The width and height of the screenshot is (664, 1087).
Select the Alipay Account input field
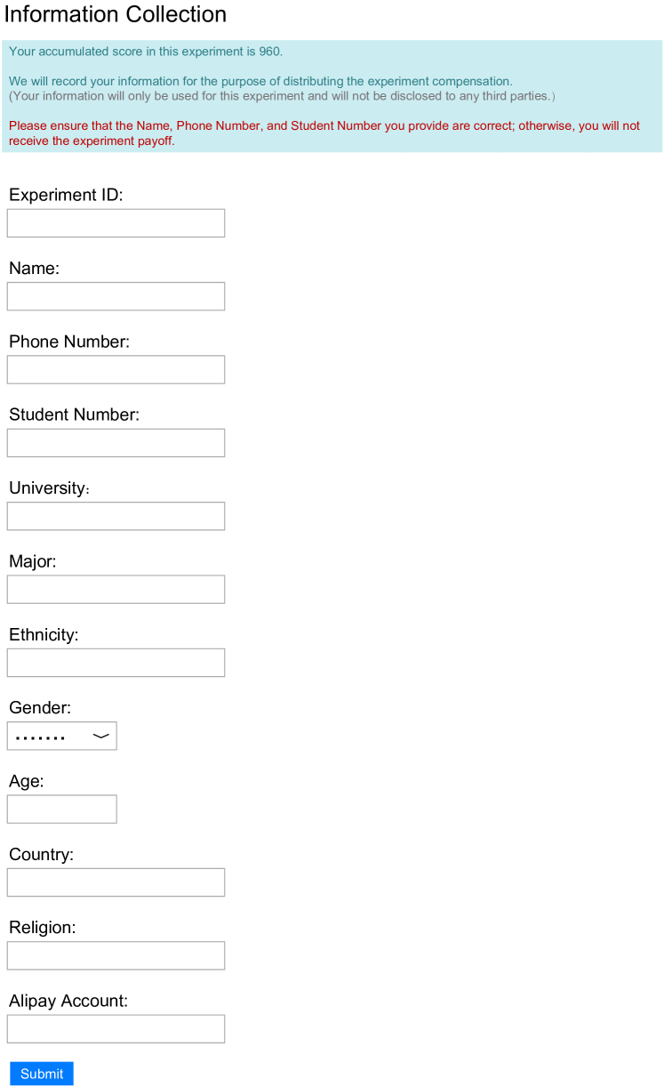pos(116,1028)
